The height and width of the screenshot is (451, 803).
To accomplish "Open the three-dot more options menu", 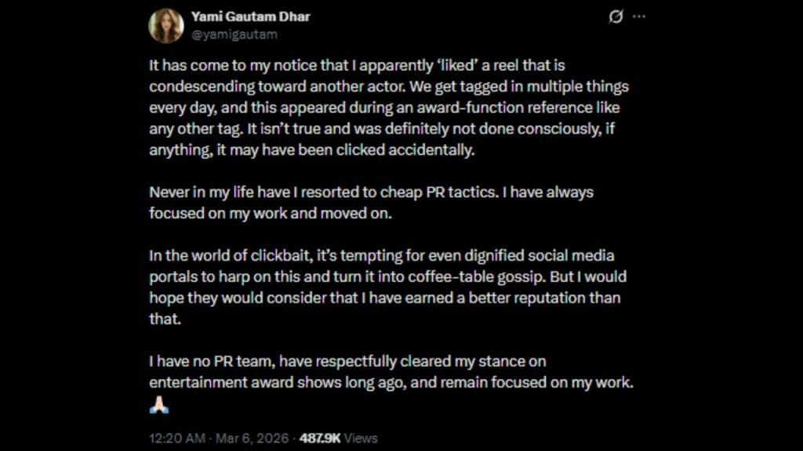I will (x=640, y=16).
